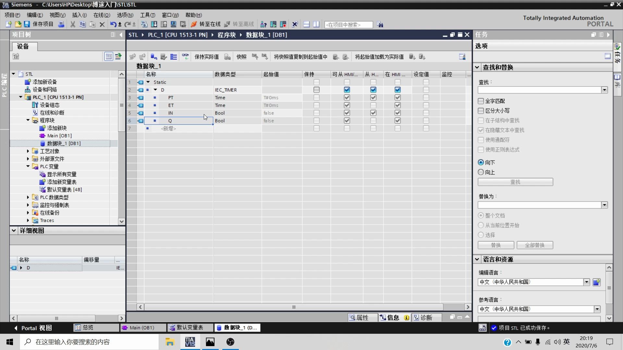
Task: Click the copy icon in main toolbar
Action: (82, 24)
